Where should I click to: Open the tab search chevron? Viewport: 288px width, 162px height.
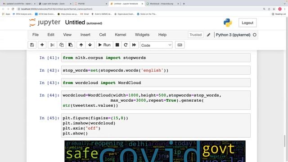[284, 4]
